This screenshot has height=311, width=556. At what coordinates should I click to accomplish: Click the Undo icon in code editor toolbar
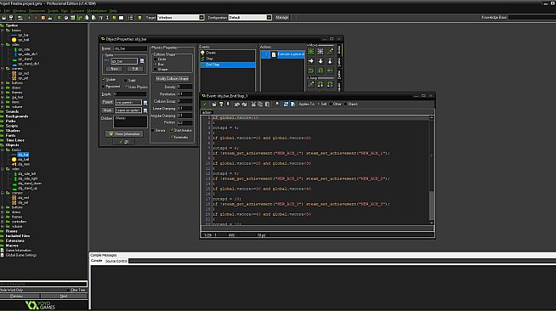tap(236, 105)
